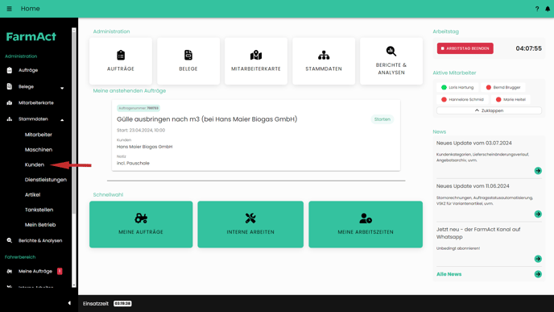Click the Aufträge clipboard icon in sidebar

pyautogui.click(x=10, y=70)
